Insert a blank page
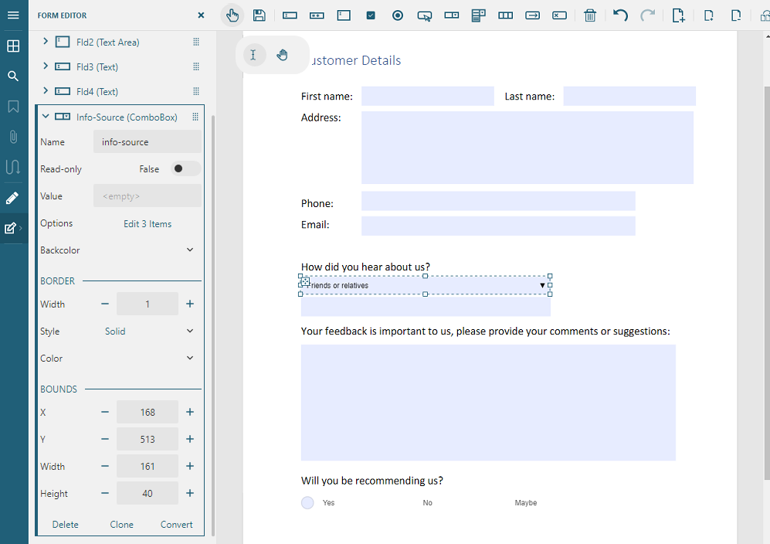Viewport: 770px width, 544px height. click(709, 15)
